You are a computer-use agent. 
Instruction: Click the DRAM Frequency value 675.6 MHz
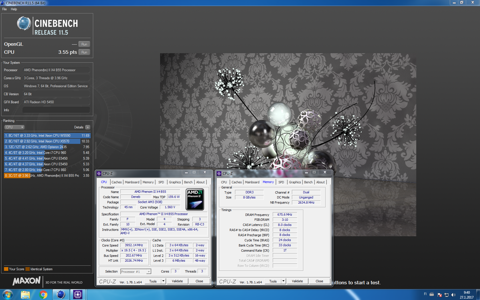[x=285, y=214]
